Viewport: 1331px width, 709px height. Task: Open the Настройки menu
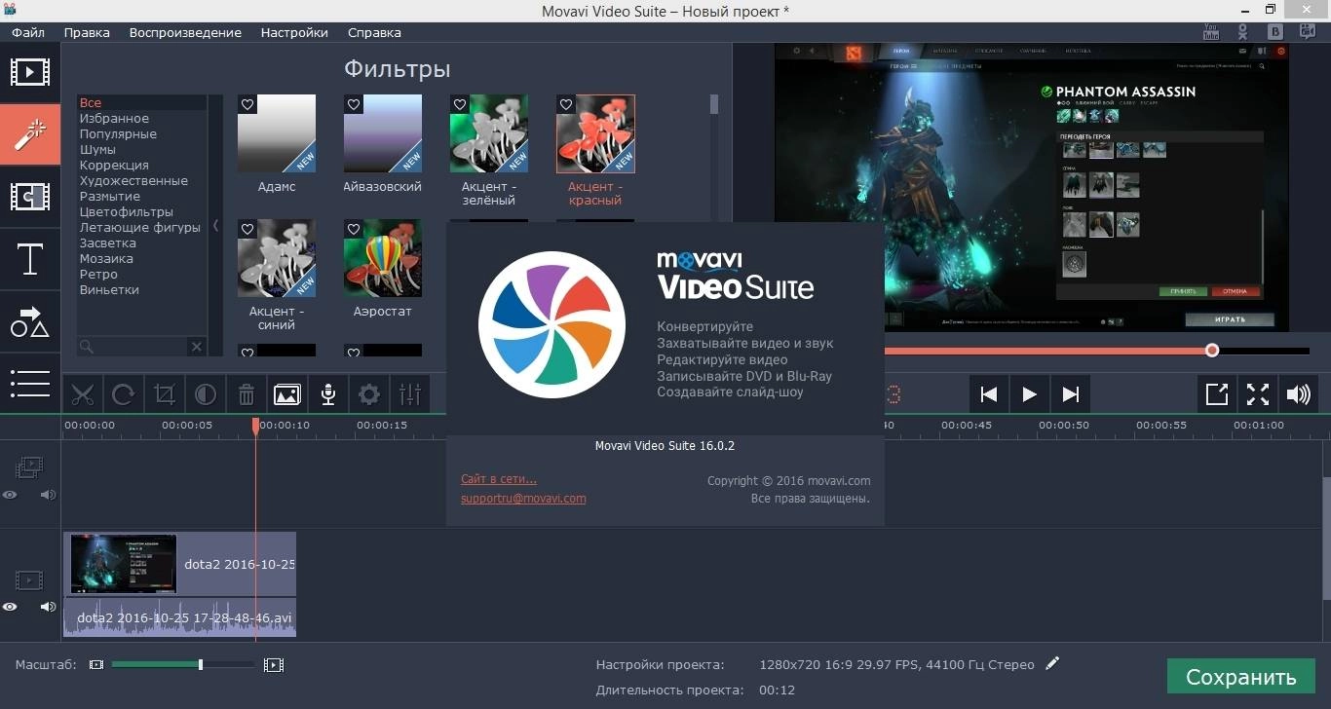[294, 32]
